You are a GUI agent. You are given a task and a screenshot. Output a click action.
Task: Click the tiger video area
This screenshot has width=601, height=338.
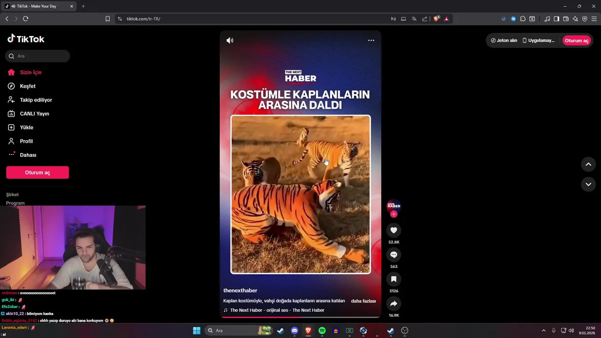300,194
